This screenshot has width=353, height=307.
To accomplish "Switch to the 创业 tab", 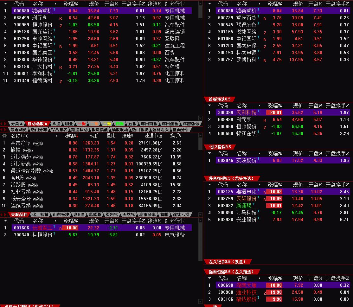I will 69,124.
